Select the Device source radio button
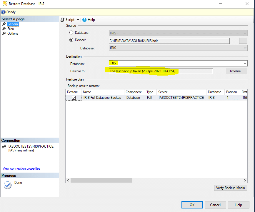Image resolution: width=255 pixels, height=212 pixels. [x=71, y=40]
